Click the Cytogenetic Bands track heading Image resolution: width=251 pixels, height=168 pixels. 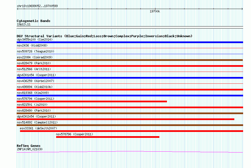[34, 21]
